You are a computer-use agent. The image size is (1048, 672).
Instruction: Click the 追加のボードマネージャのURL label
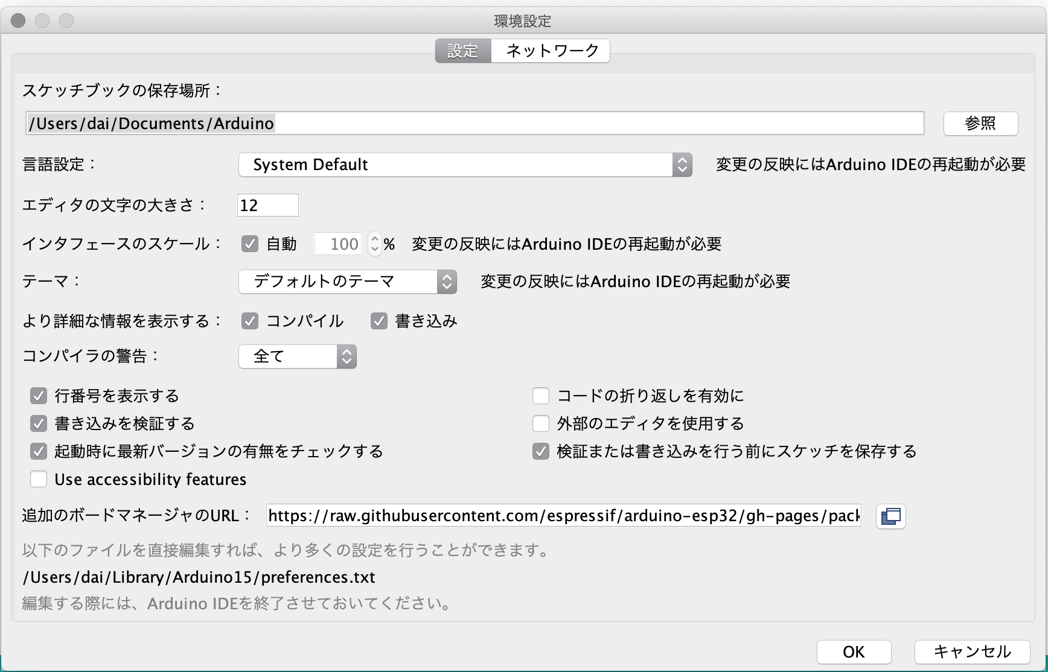(137, 515)
